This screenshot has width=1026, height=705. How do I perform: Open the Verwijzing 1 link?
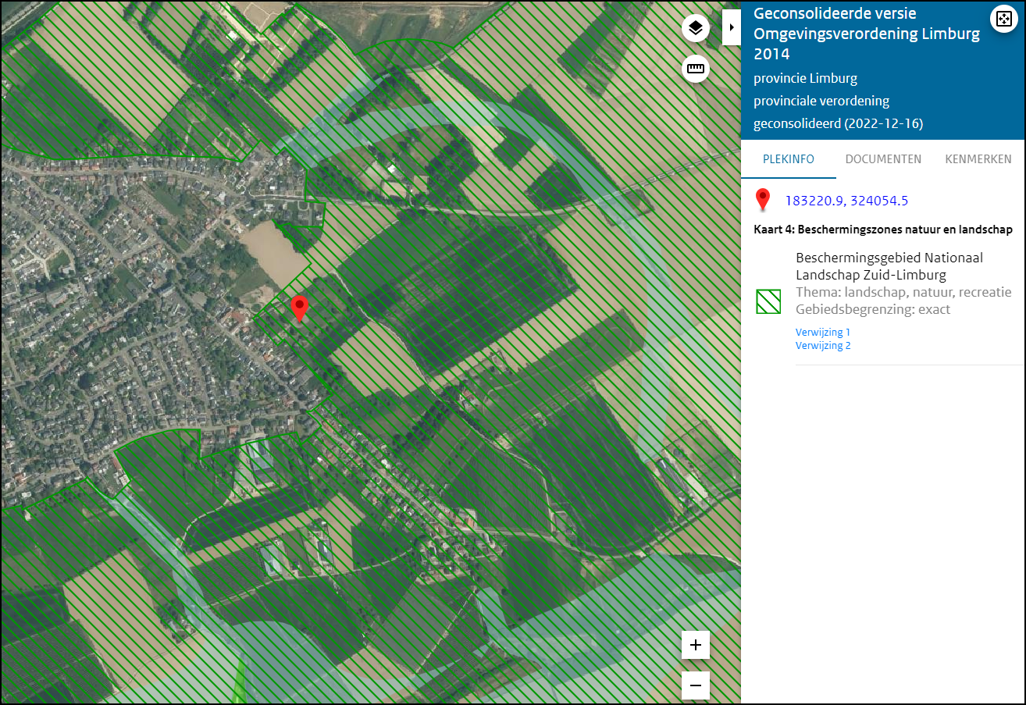823,333
